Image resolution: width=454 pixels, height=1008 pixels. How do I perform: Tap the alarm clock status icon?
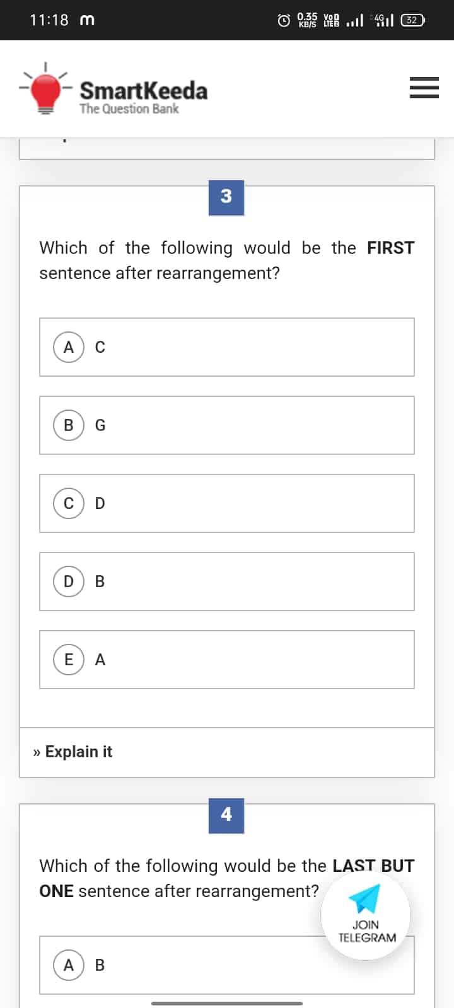(x=284, y=21)
